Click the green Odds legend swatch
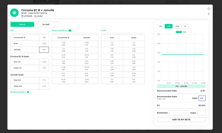This screenshot has height=133, width=222. pos(178,32)
